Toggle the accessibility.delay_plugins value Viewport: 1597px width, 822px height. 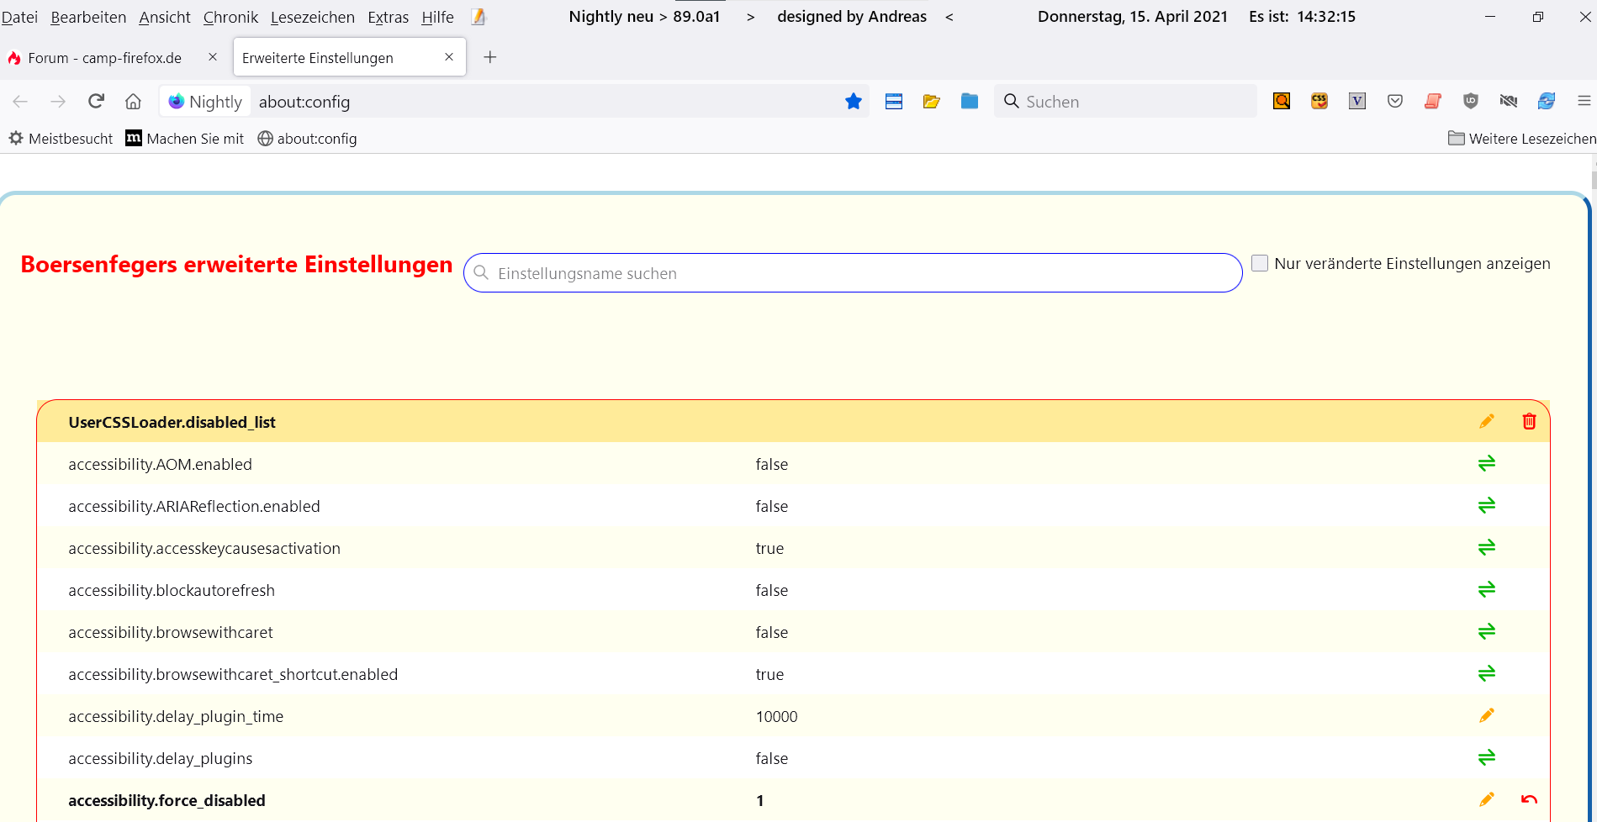click(1486, 758)
